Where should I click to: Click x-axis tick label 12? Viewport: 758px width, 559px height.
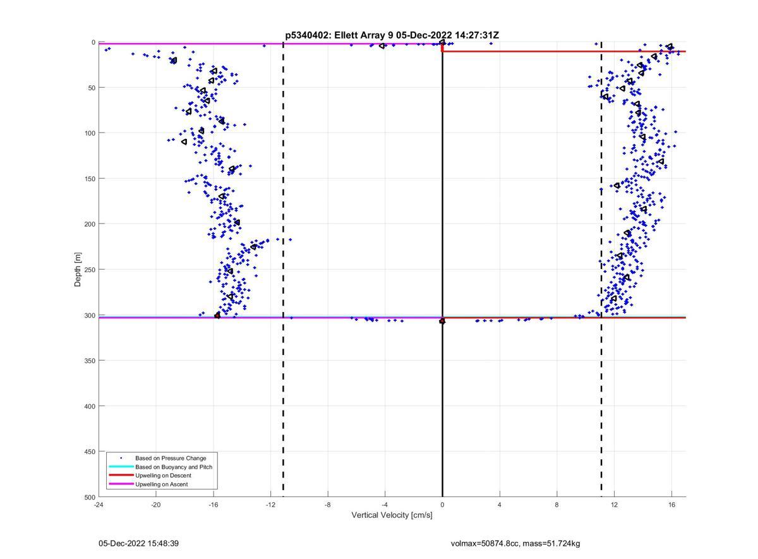pos(615,505)
